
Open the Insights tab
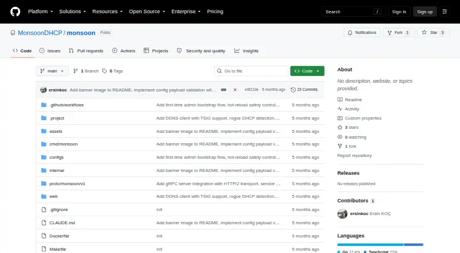[x=247, y=51]
